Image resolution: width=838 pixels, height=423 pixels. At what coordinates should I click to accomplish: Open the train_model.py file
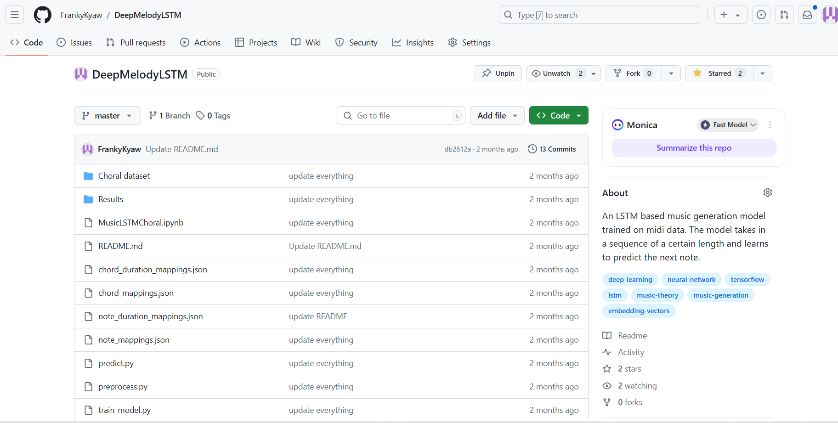(125, 410)
